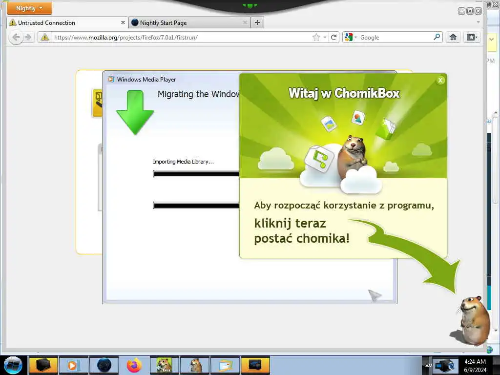Open Windows Media Player from the taskbar
Screen dimensions: 500x375
coord(73,365)
